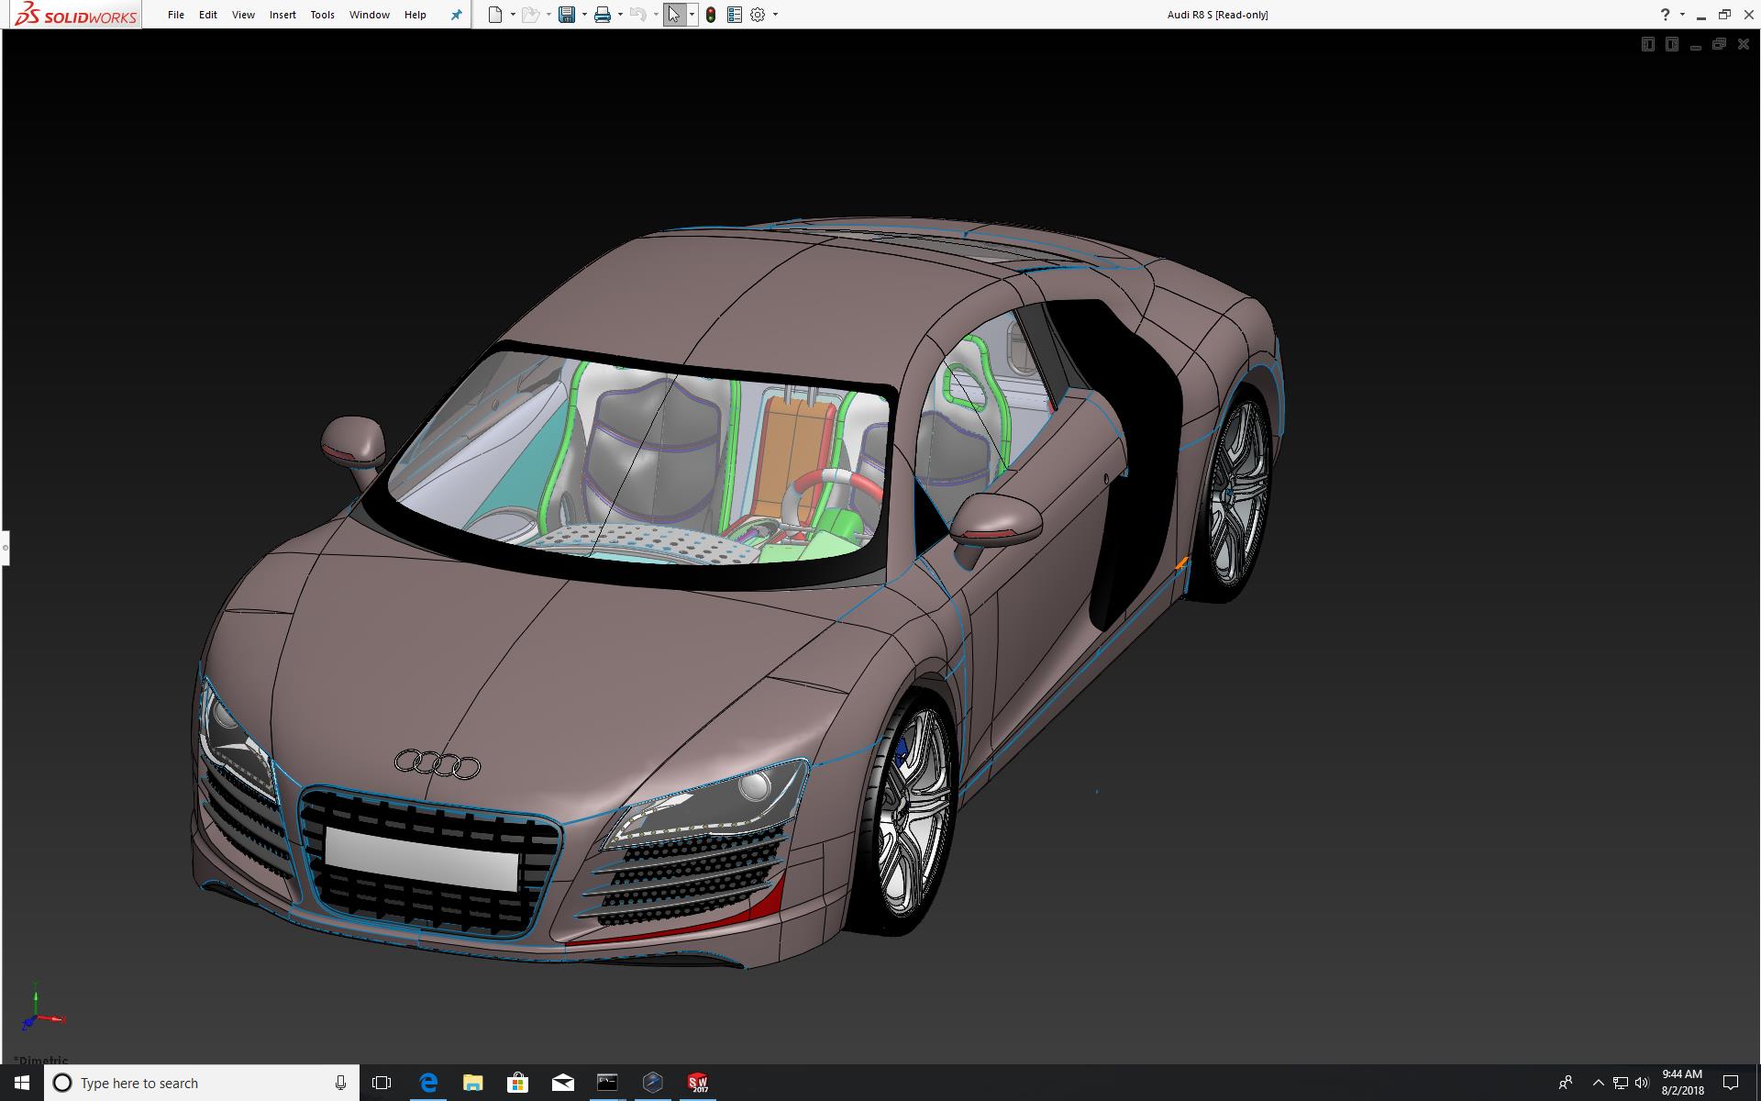Viewport: 1761px width, 1101px height.
Task: Expand the Options gear dropdown arrow
Action: (775, 15)
